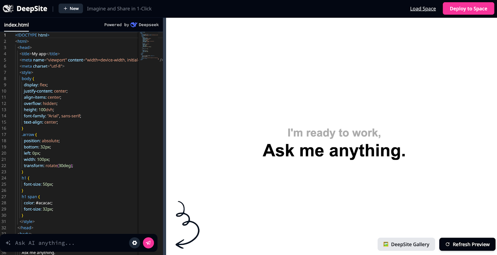Click the DeepSite dragon logo icon
This screenshot has width=497, height=255.
pyautogui.click(x=8, y=9)
